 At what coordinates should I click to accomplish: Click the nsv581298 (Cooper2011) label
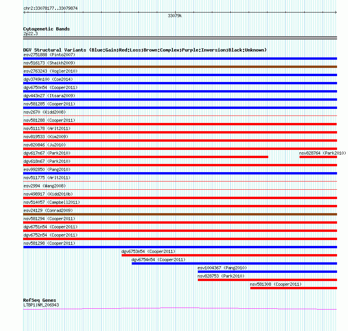pos(49,243)
